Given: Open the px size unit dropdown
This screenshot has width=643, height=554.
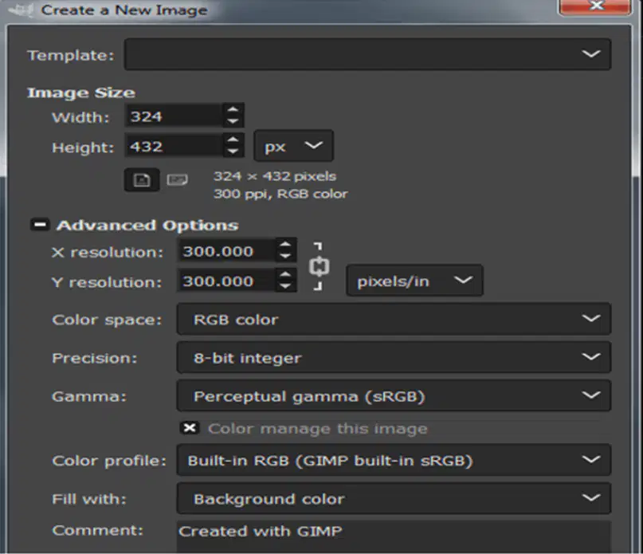Looking at the screenshot, I should tap(294, 146).
